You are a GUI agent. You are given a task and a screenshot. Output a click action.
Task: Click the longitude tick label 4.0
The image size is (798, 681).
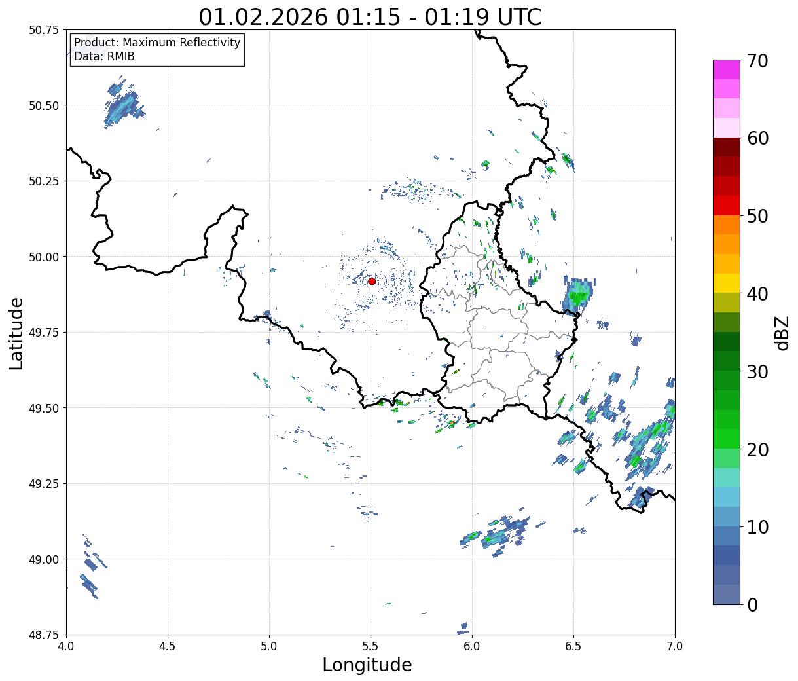click(x=66, y=646)
